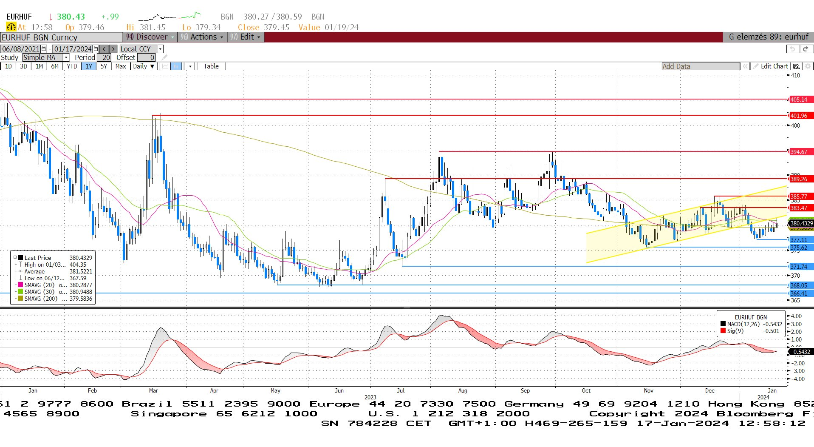Screen dimensions: 814x447
Task: Select the 3D time range
Action: click(24, 66)
